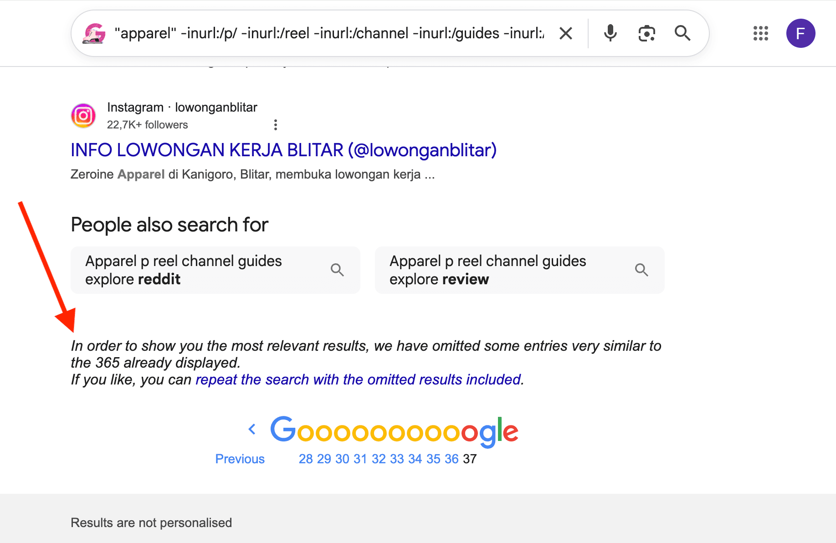Open the INFO LOWONGAN KERJA BLITAR result

(x=283, y=149)
